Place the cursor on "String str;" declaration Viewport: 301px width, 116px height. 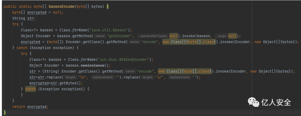(x=24, y=18)
